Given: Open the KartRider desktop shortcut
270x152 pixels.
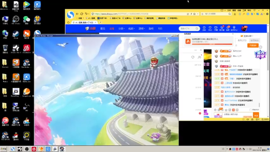Looking at the screenshot, I should [x=27, y=63].
